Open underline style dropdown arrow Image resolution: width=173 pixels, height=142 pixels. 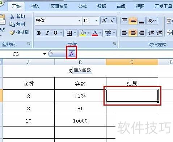[x=61, y=33]
